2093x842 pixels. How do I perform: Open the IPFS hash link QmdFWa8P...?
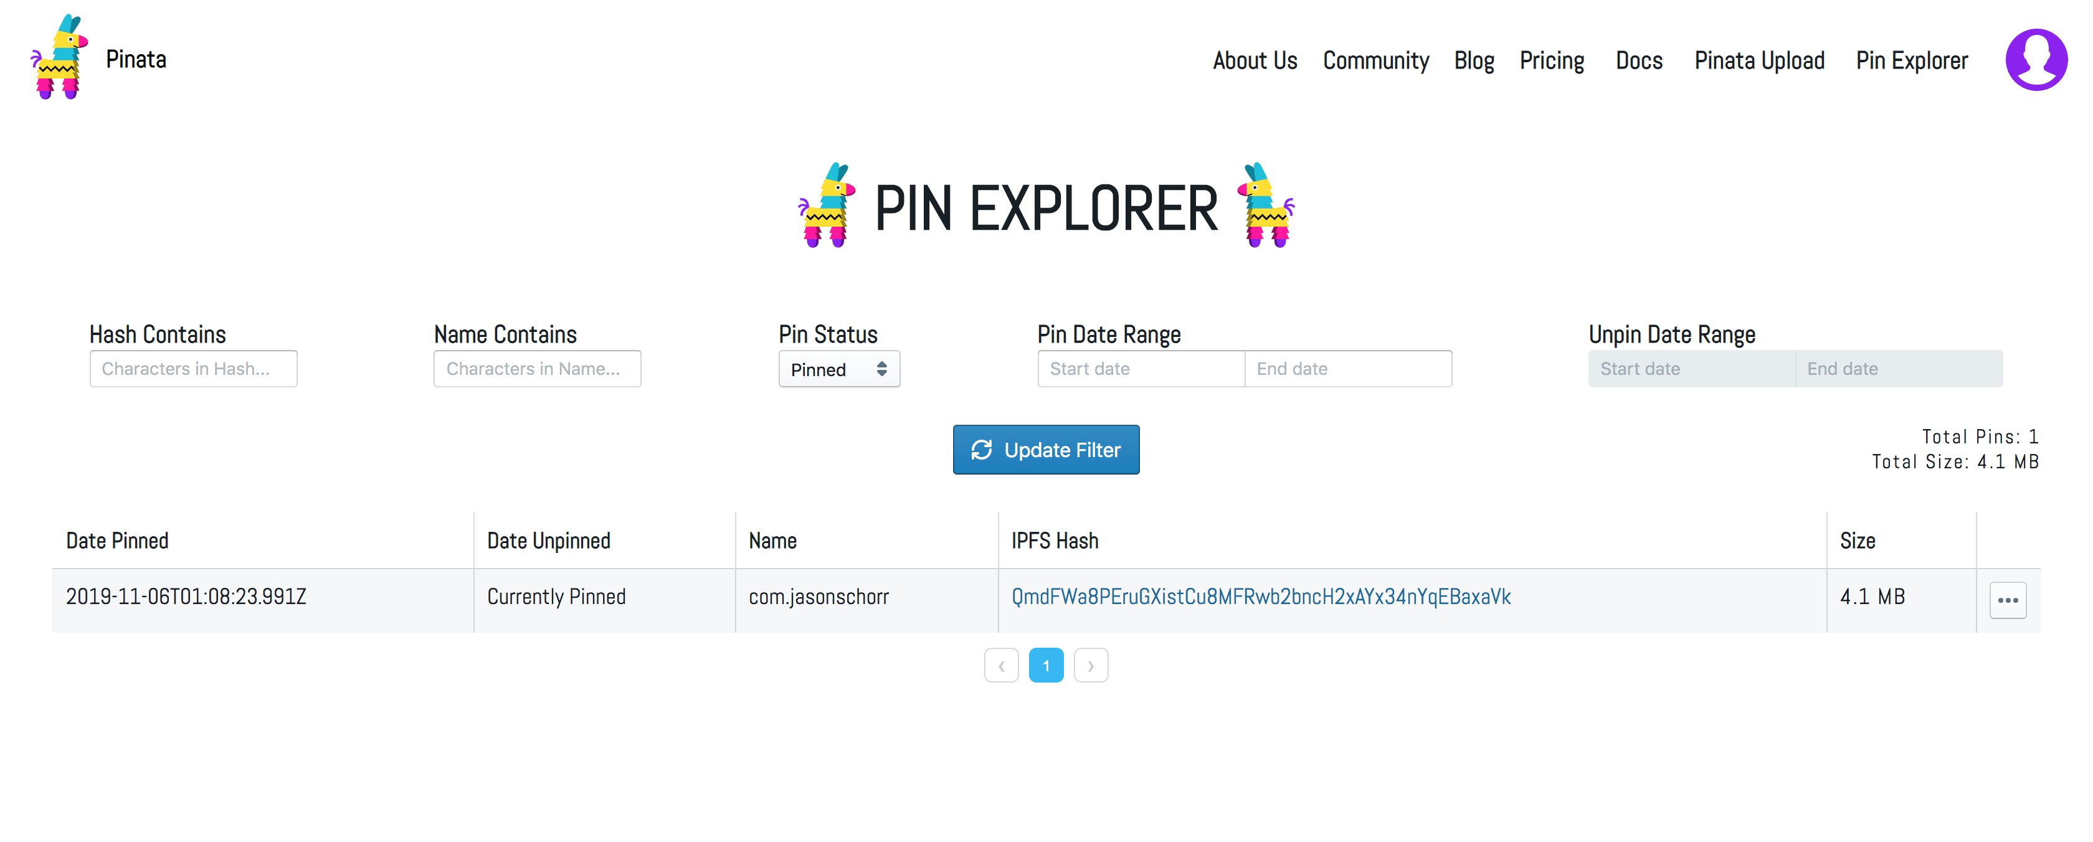(x=1260, y=597)
